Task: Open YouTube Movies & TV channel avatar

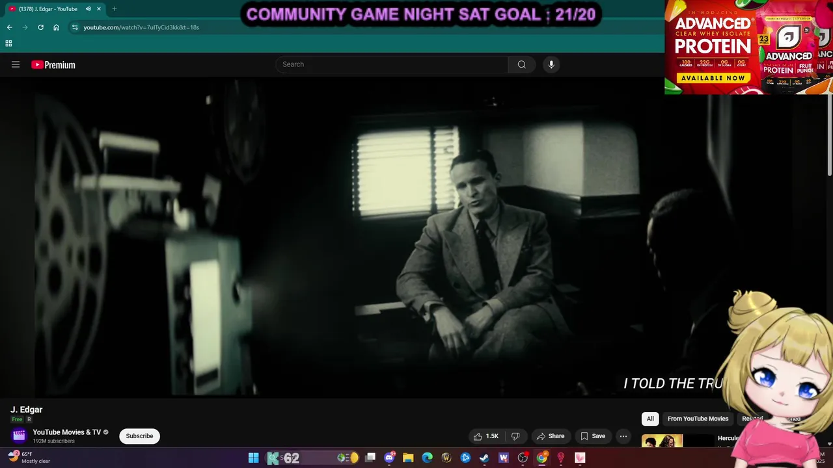Action: [19, 435]
